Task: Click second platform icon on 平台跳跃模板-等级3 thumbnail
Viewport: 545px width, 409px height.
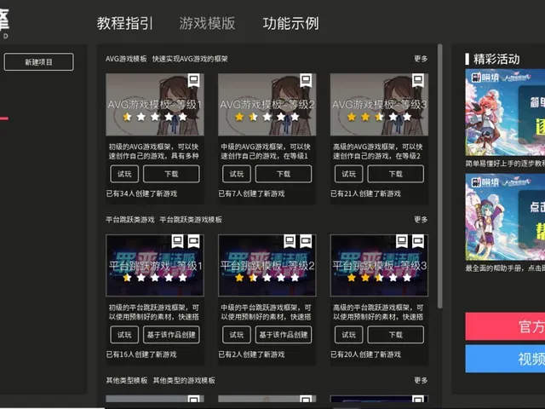Action: pos(418,241)
